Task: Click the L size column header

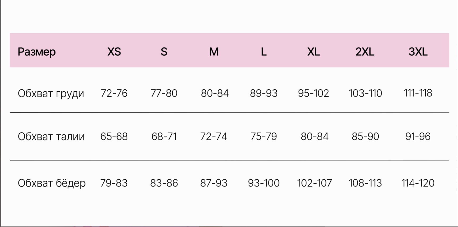Action: [263, 52]
